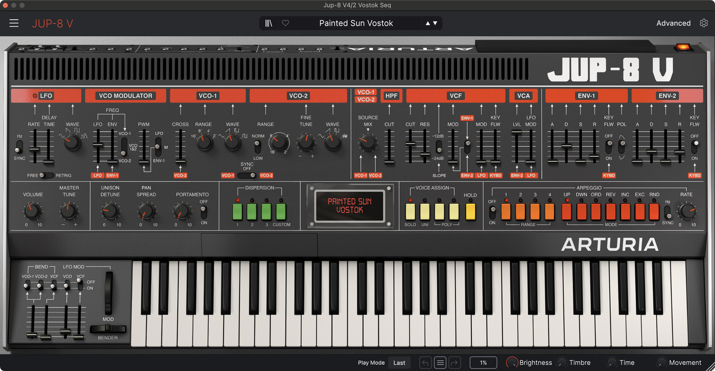Click the PORTAMENTO knob
The width and height of the screenshot is (715, 371).
[x=182, y=210]
